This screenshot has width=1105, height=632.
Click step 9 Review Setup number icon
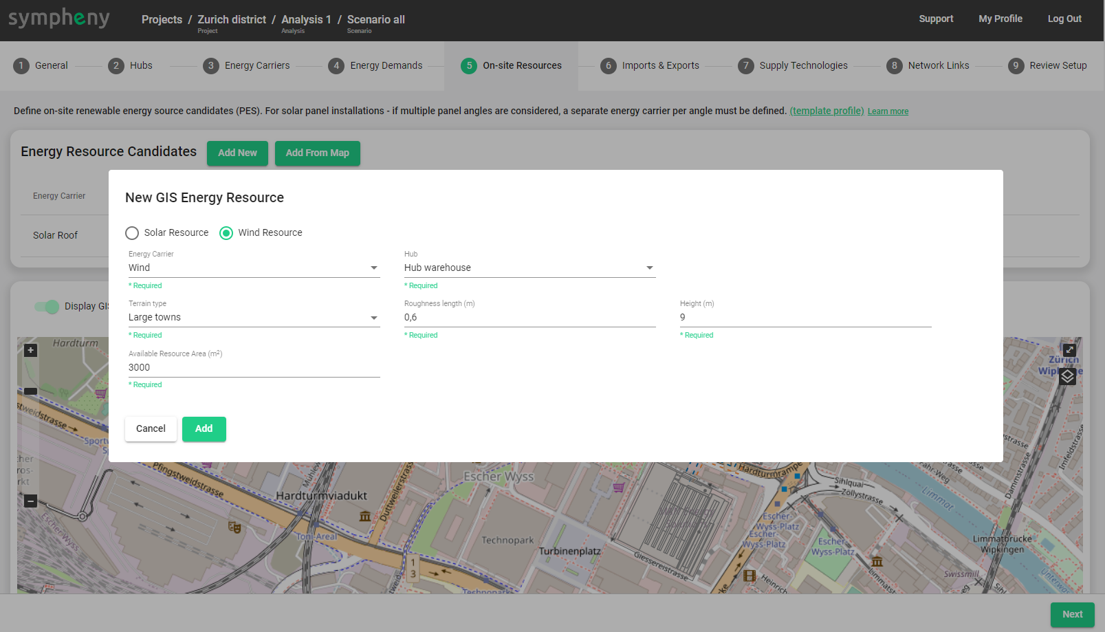(x=1016, y=66)
